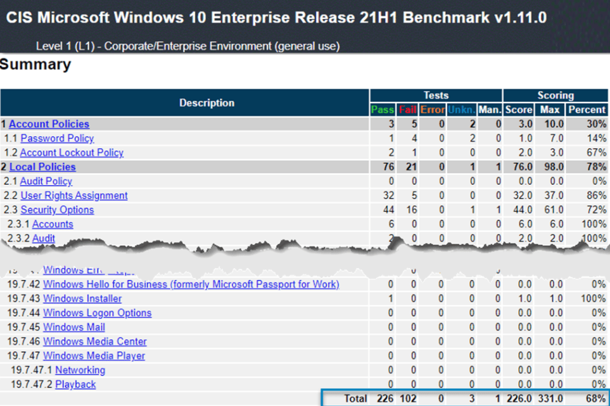Select the 78% percent for Local Policies
Screen dimensions: 610x406
click(x=597, y=167)
